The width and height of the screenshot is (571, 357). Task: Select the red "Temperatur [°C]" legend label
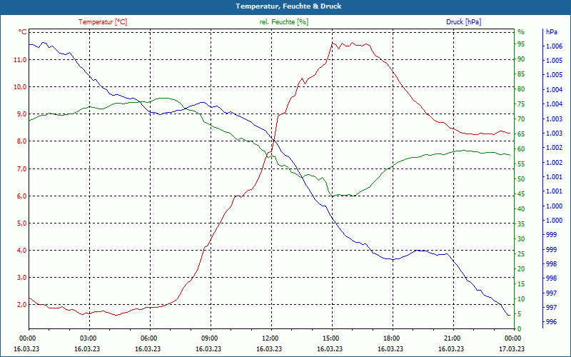(x=103, y=22)
